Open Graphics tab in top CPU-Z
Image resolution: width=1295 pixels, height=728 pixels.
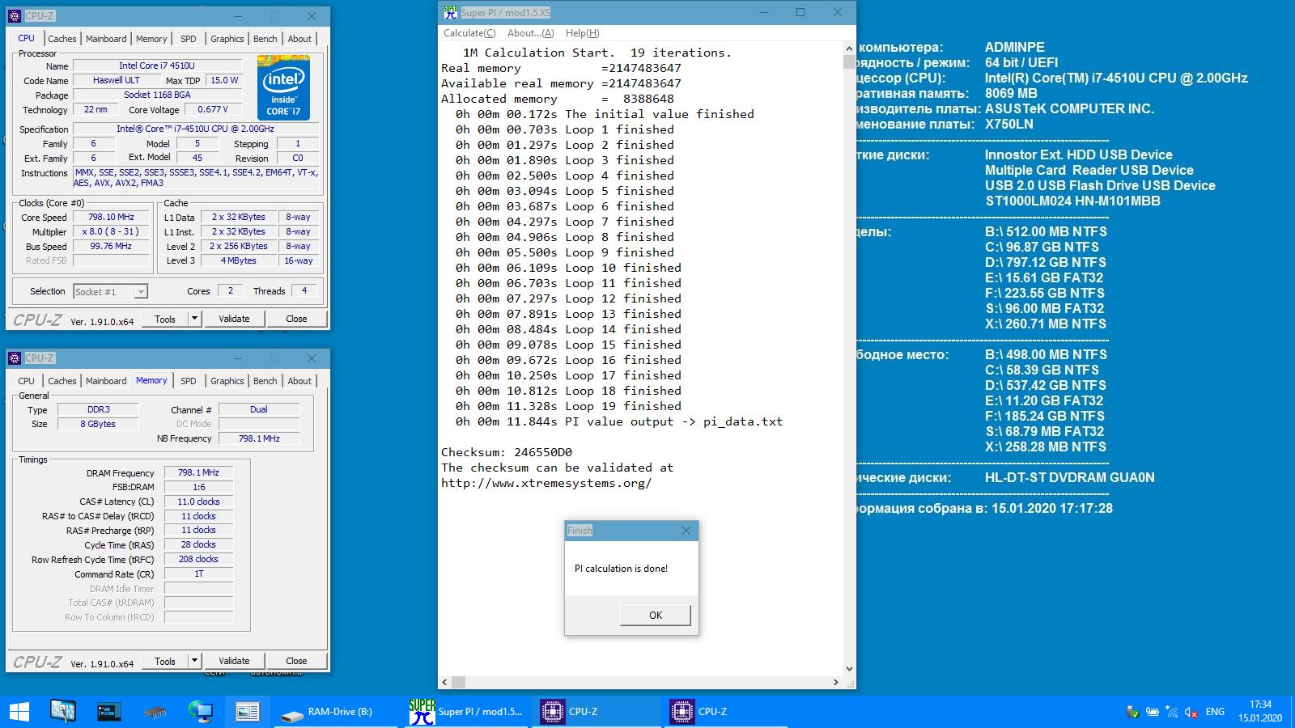(227, 39)
